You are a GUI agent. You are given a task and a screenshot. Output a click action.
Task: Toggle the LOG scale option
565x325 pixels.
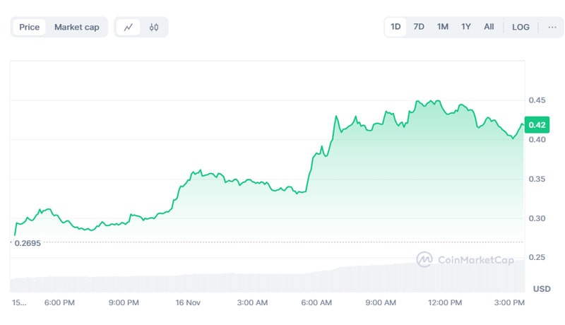521,27
